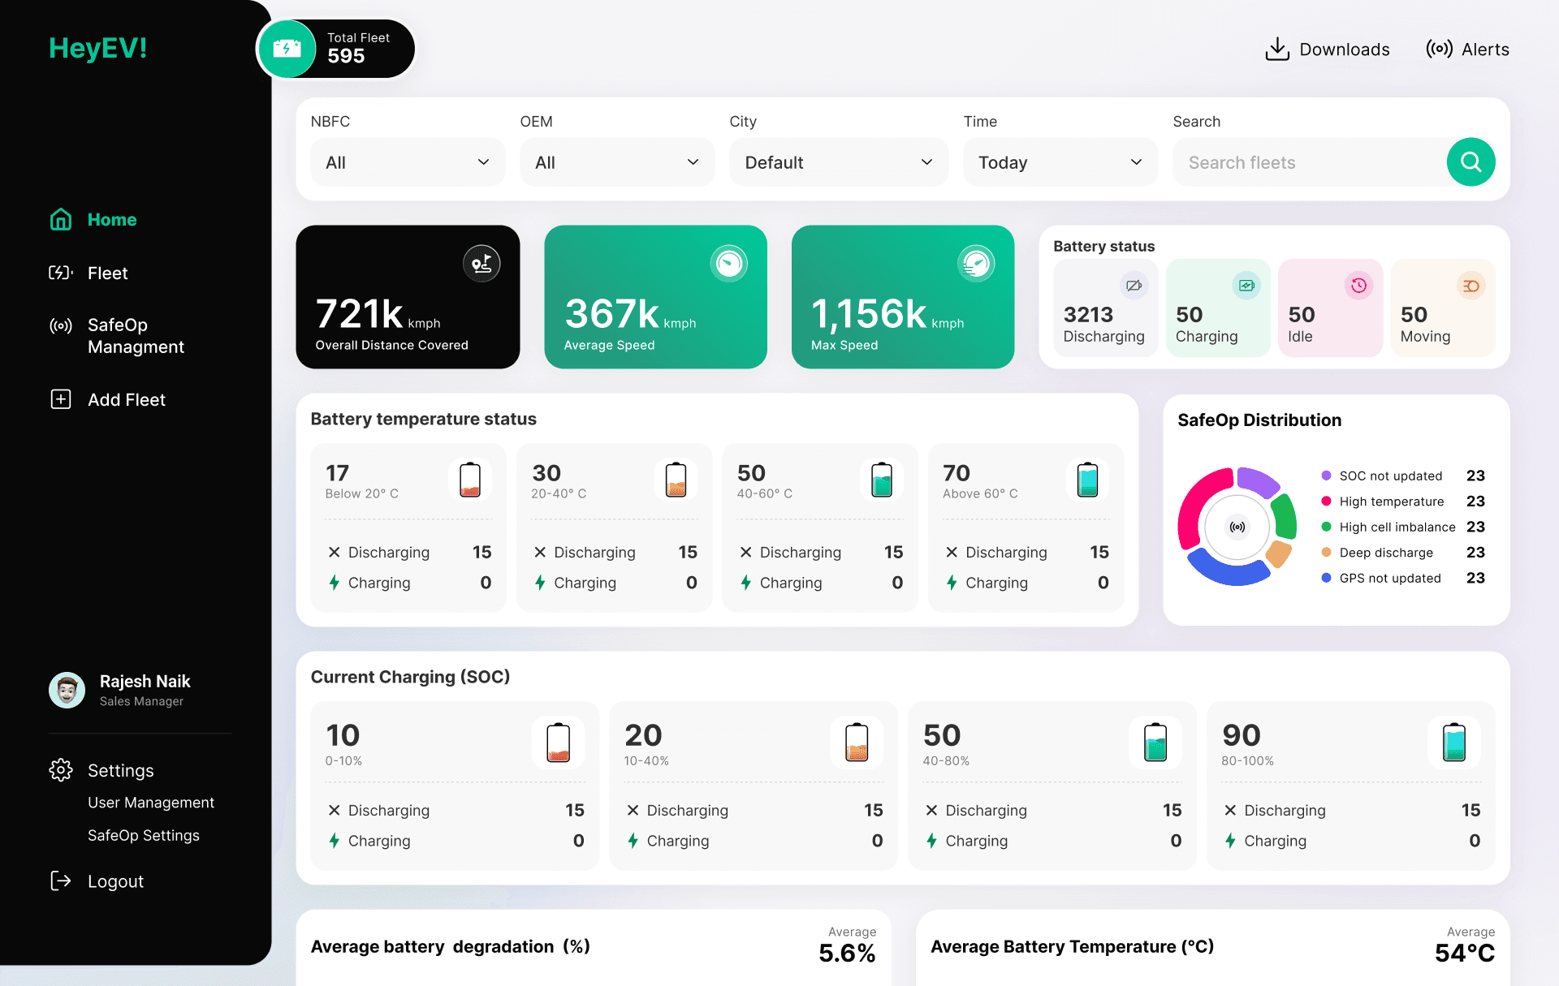Viewport: 1559px width, 986px height.
Task: Open the OEM filter dropdown
Action: tap(617, 162)
